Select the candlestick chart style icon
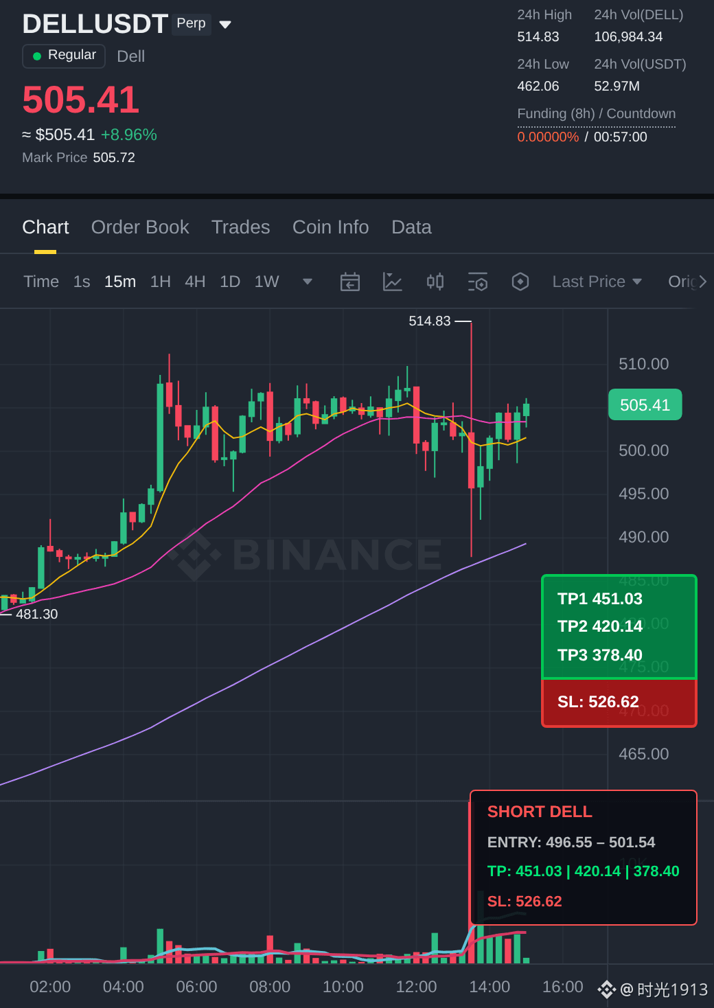This screenshot has height=1008, width=714. [x=435, y=282]
